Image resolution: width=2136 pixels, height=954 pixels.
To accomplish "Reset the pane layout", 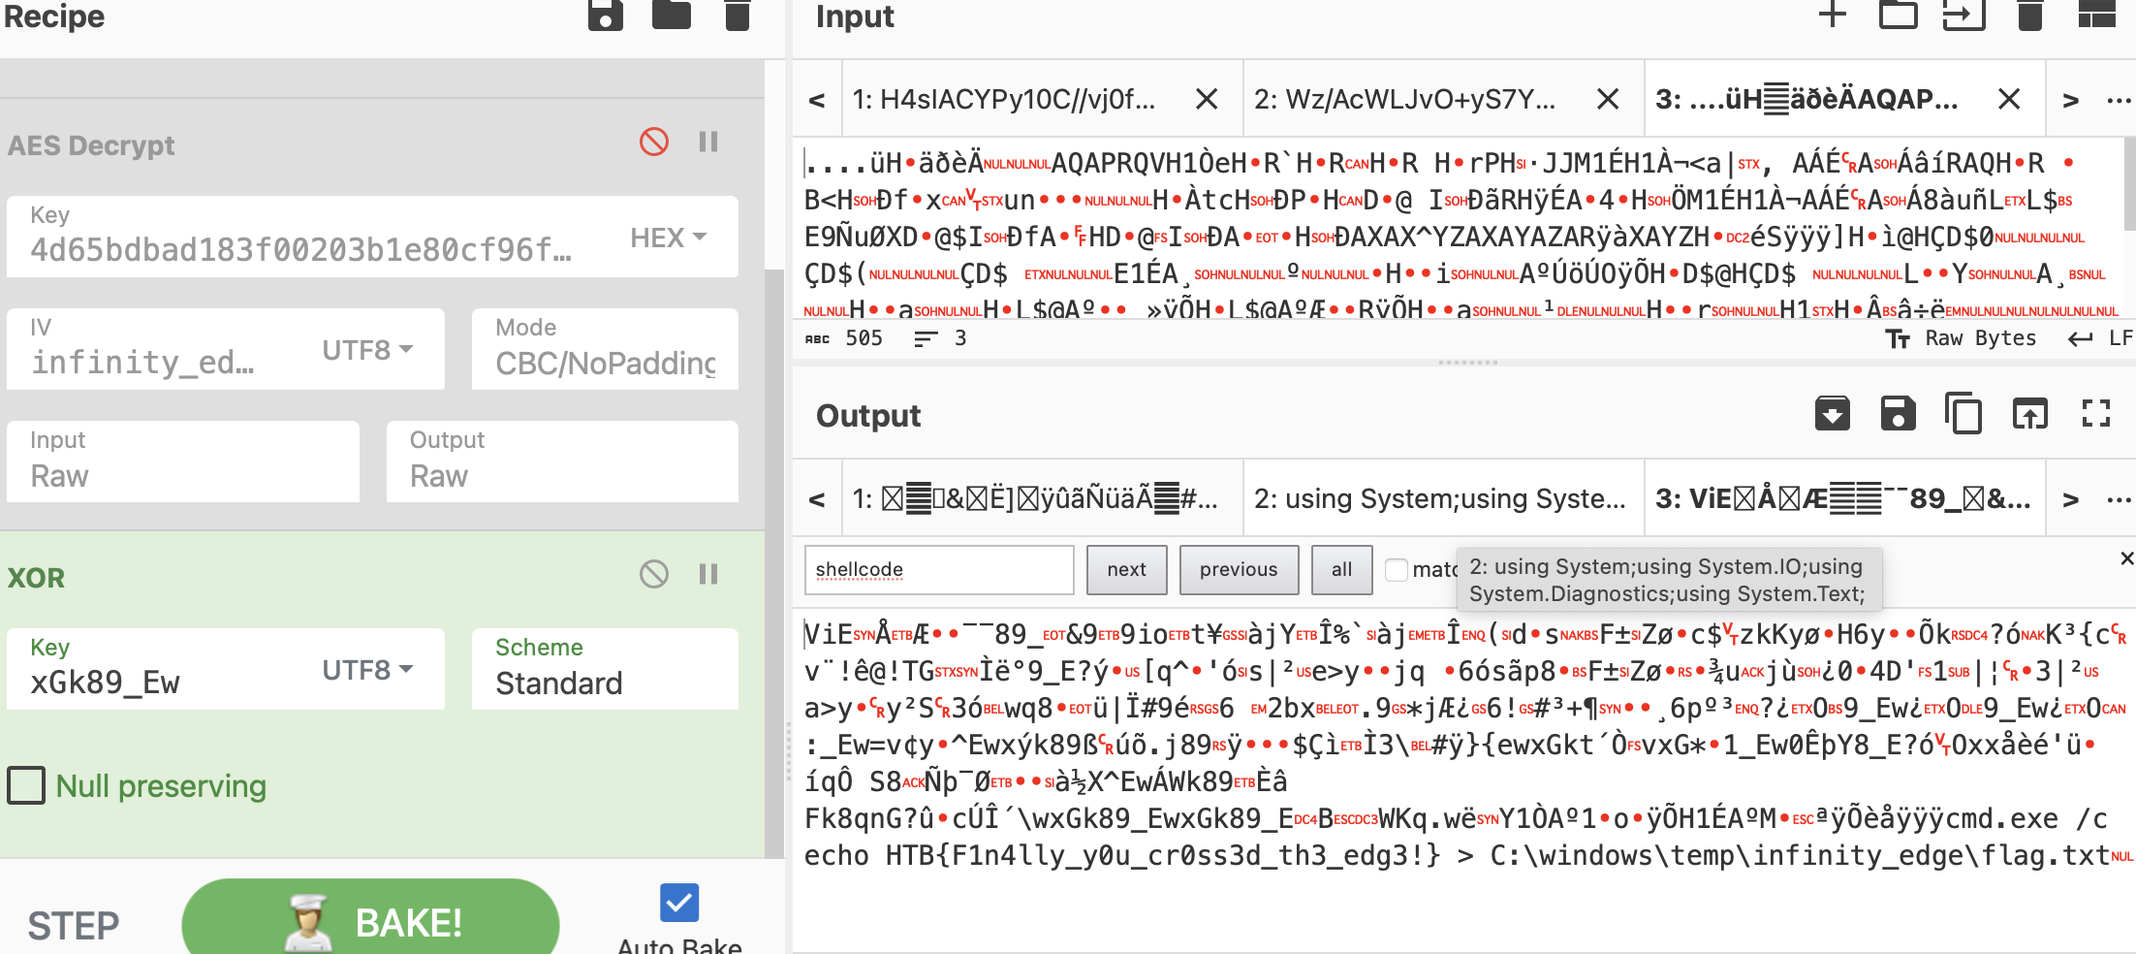I will tap(2097, 15).
